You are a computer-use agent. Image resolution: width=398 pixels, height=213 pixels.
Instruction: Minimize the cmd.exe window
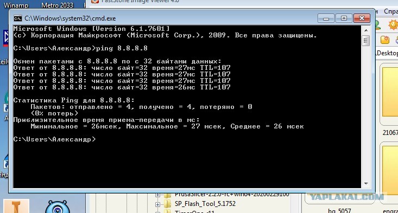coord(326,18)
